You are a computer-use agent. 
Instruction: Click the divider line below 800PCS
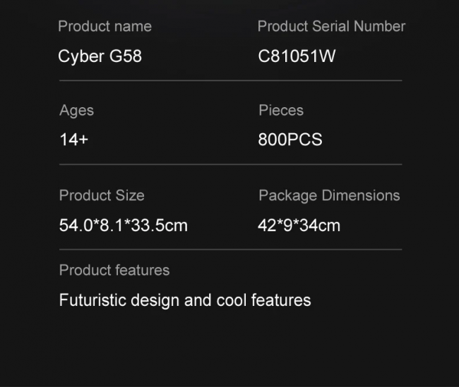tap(230, 164)
